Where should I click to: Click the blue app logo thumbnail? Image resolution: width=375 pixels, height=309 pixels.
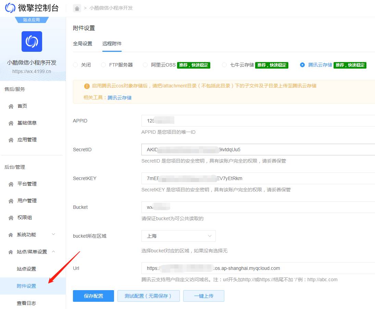pos(32,41)
